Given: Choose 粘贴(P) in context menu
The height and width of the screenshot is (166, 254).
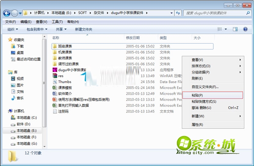Looking at the screenshot, I should pos(213,95).
